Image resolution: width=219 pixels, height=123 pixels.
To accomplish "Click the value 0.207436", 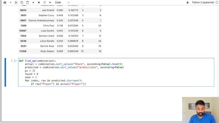I will [x=73, y=20].
